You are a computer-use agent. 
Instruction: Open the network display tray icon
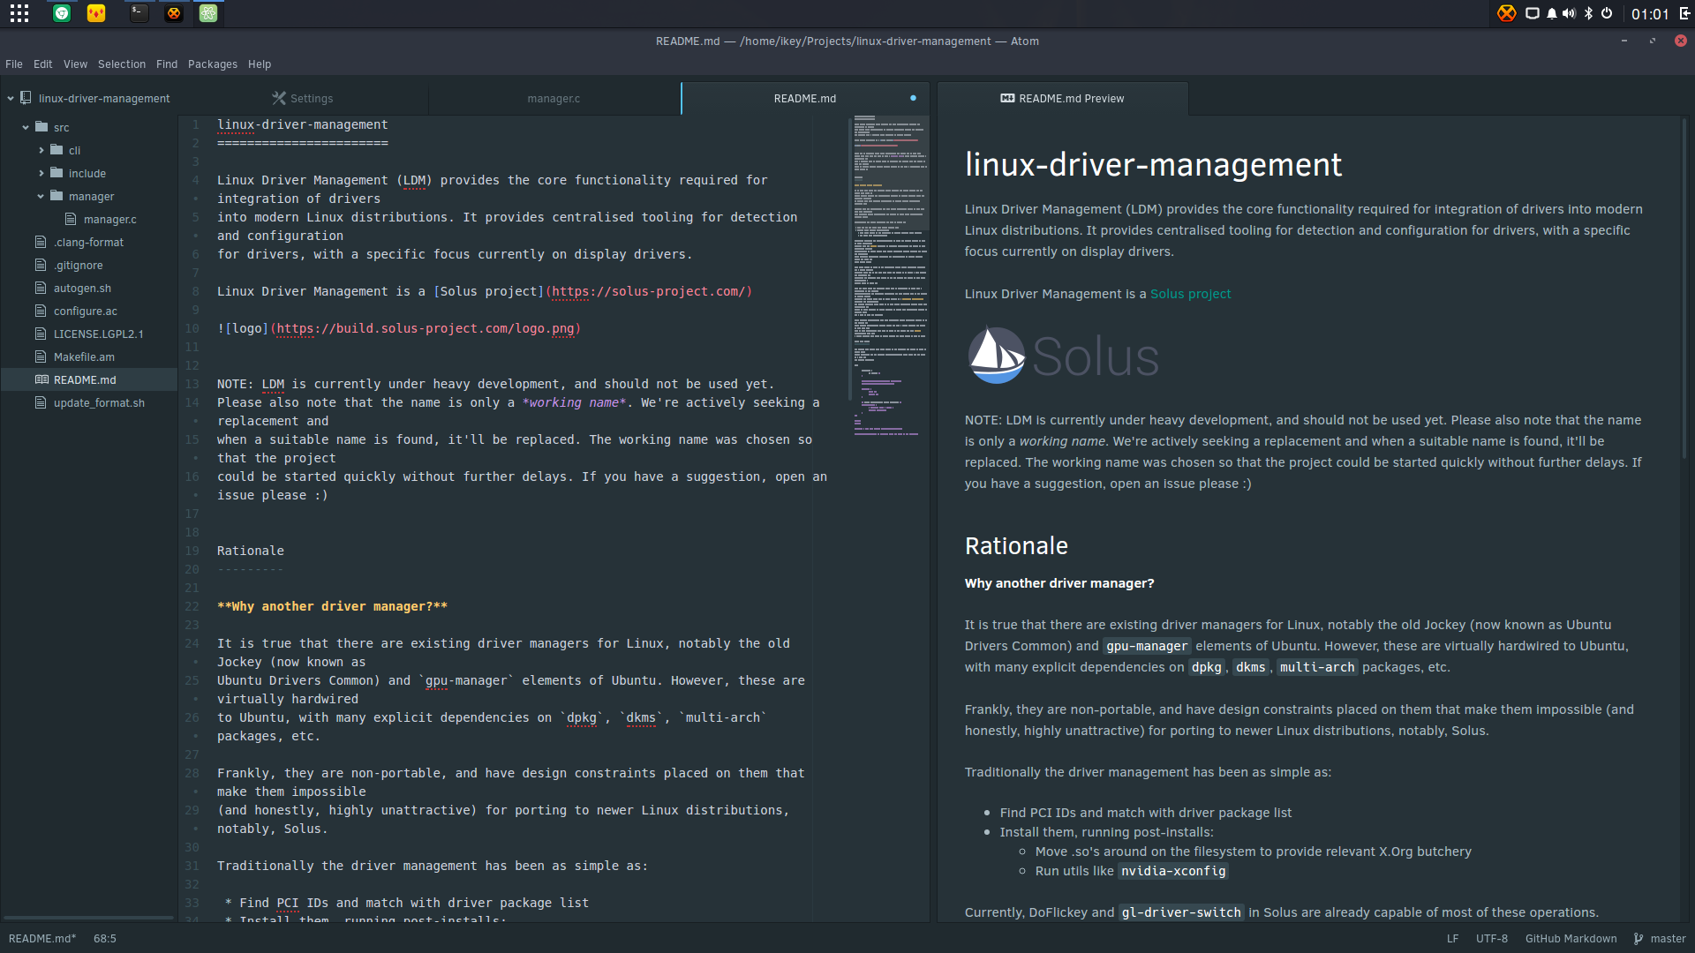[x=1533, y=13]
